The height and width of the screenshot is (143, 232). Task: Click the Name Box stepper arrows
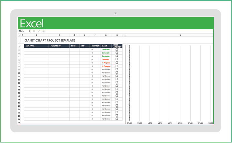pyautogui.click(x=29, y=31)
